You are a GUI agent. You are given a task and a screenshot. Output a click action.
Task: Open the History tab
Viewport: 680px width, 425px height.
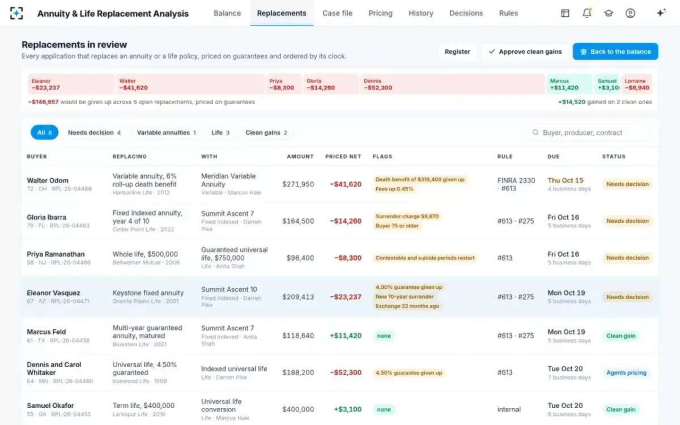pyautogui.click(x=420, y=13)
